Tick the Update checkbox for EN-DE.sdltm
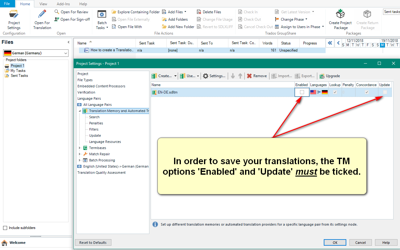 (385, 92)
